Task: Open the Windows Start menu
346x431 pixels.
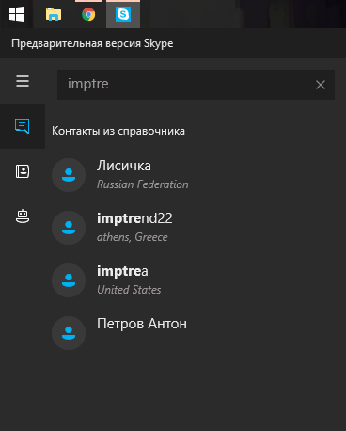Action: pos(17,14)
